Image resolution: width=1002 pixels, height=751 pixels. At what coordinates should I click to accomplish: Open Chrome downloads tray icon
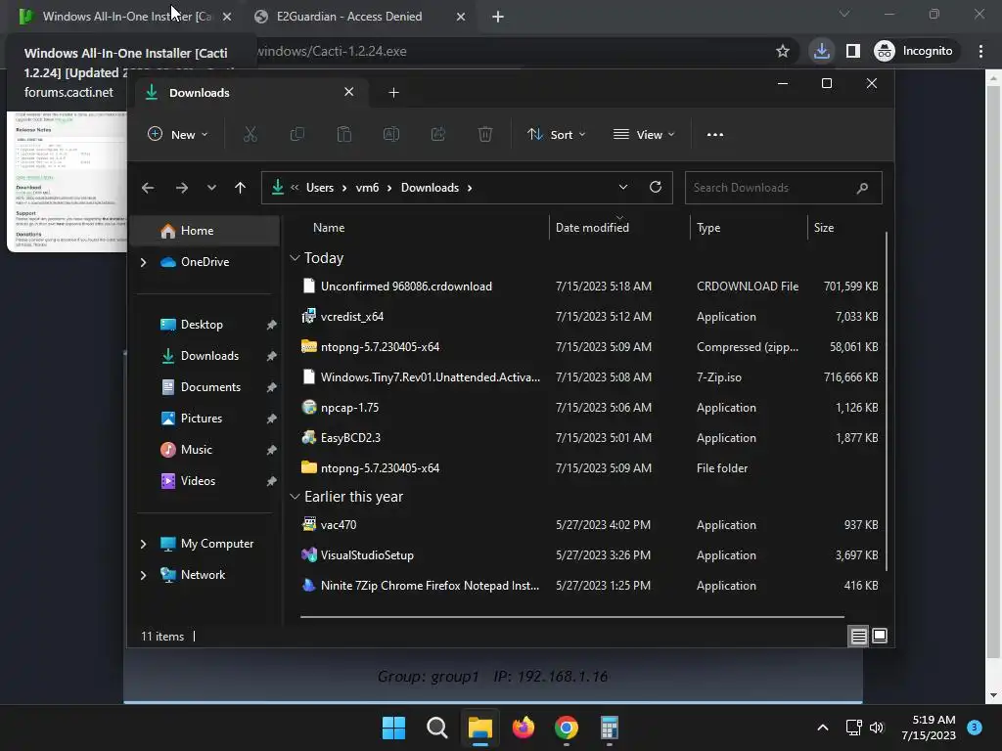(x=822, y=51)
